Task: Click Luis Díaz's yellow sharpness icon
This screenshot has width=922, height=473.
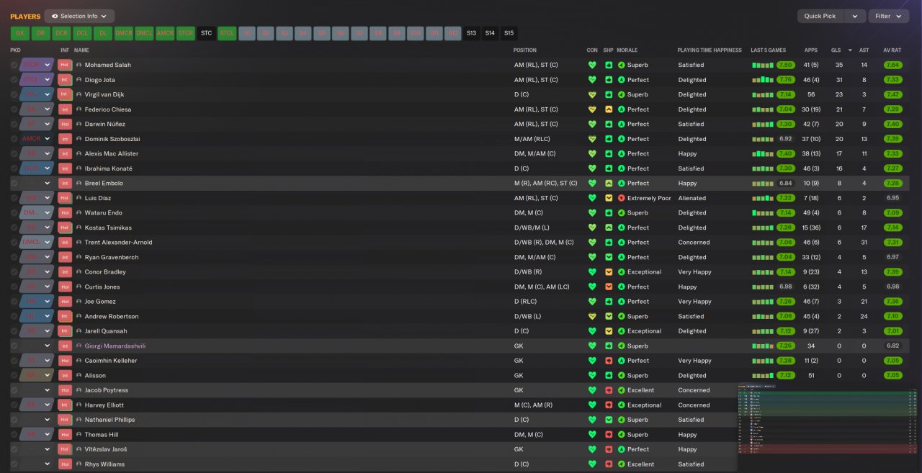Action: (609, 198)
